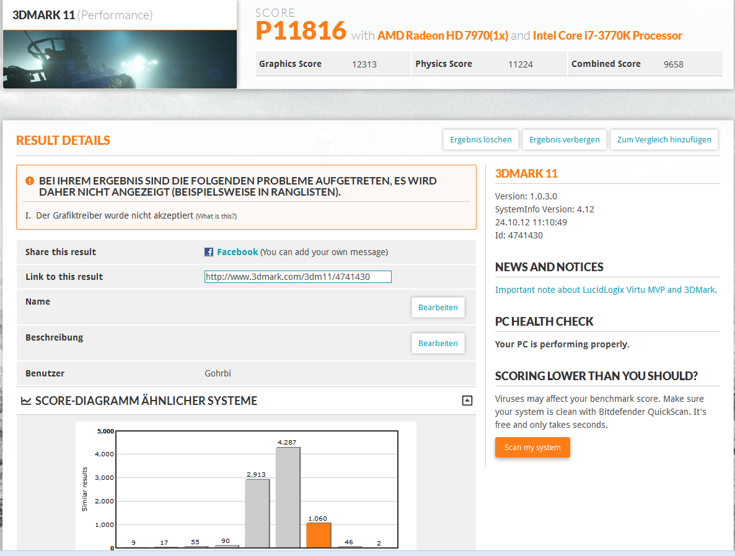Viewport: 735px width, 556px height.
Task: Click the Graphics Score value 12313
Action: 364,64
